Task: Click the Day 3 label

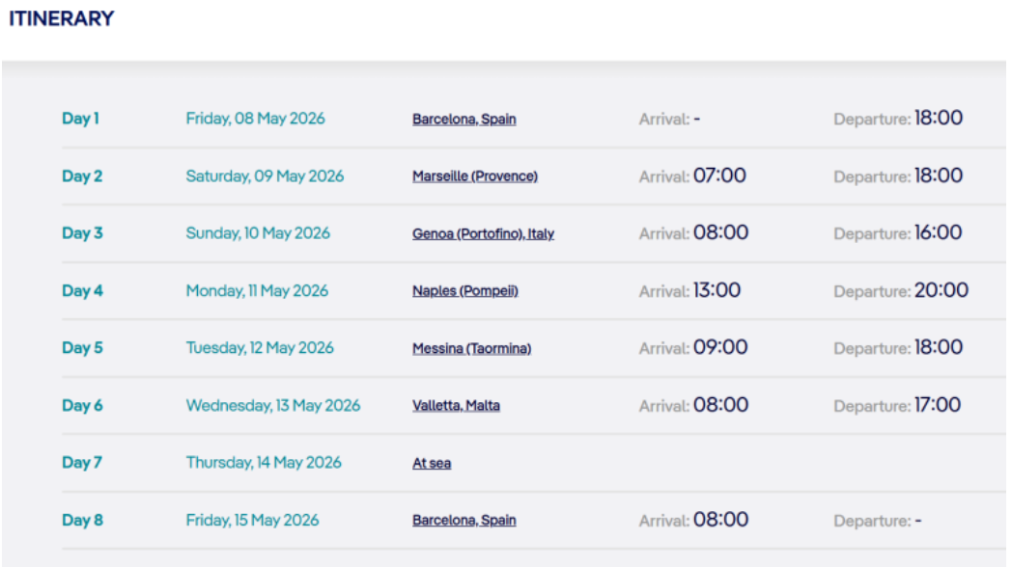Action: (82, 234)
